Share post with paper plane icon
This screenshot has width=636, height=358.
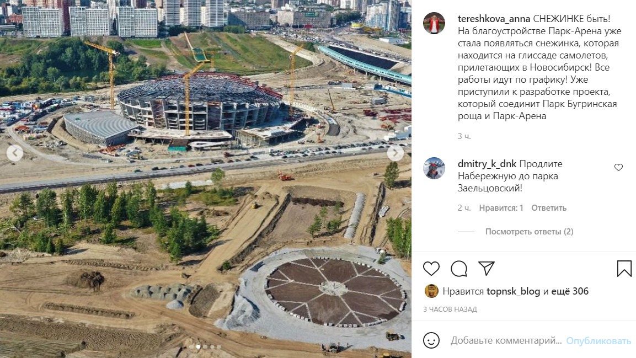click(487, 268)
